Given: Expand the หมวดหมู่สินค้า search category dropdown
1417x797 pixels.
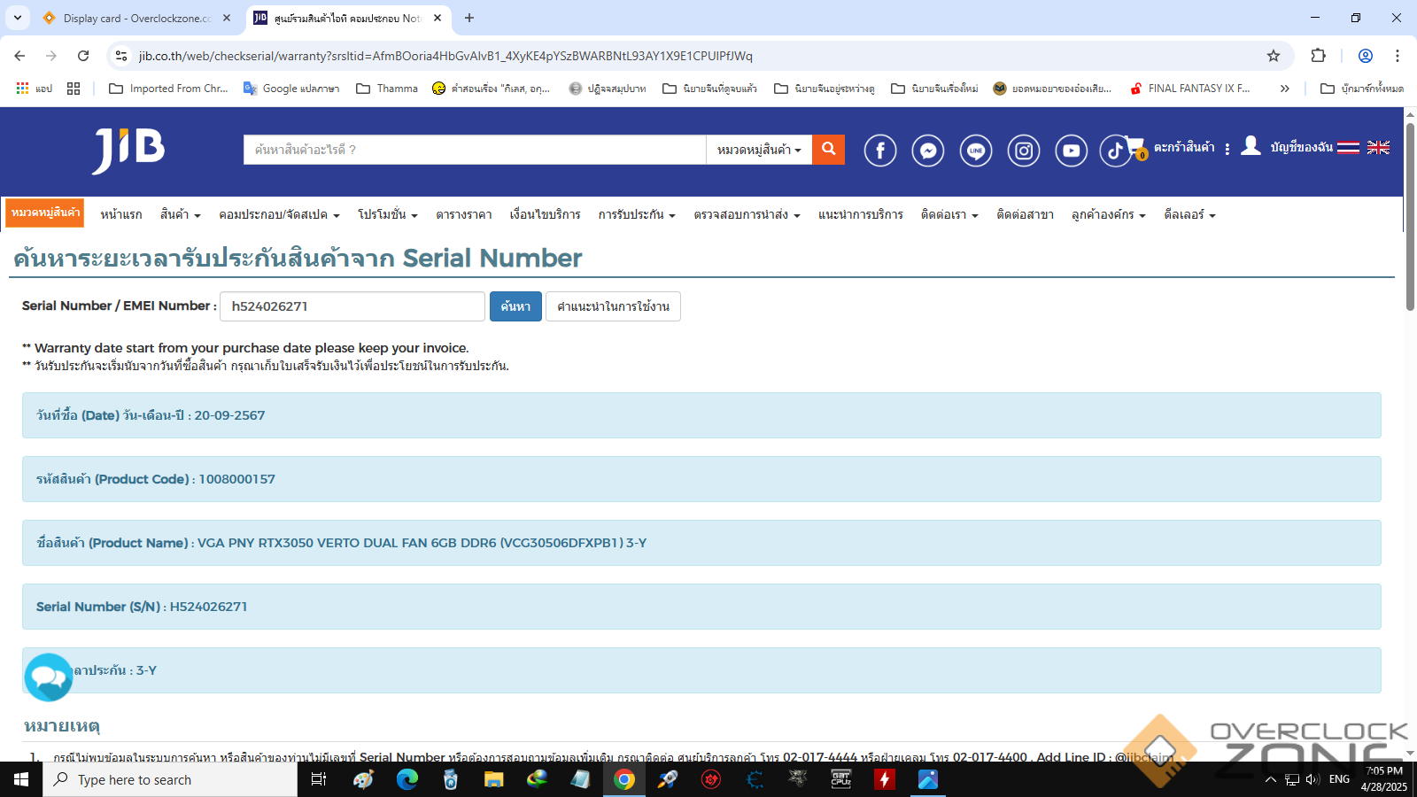Looking at the screenshot, I should click(x=759, y=151).
